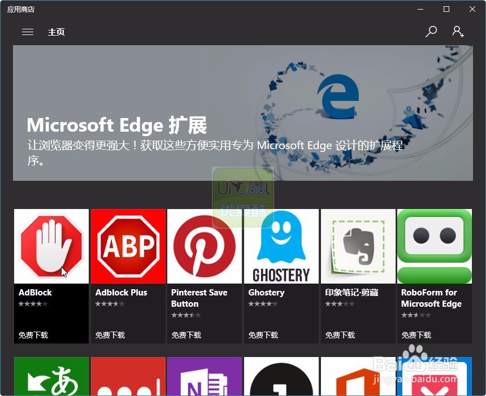
Task: Click 免费下载 under Pinterest Save Button
Action: point(186,335)
